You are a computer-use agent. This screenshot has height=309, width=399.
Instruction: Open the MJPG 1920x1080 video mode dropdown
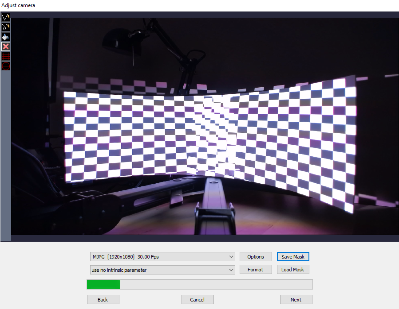pyautogui.click(x=162, y=257)
